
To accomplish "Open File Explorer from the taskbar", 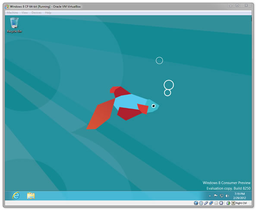I will point(31,196).
